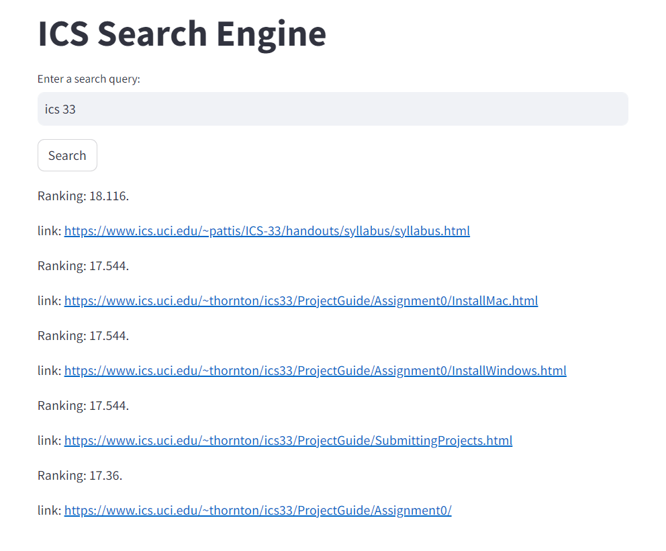The height and width of the screenshot is (551, 666).
Task: Click the 'Ranking: 17.36.' text
Action: click(80, 475)
